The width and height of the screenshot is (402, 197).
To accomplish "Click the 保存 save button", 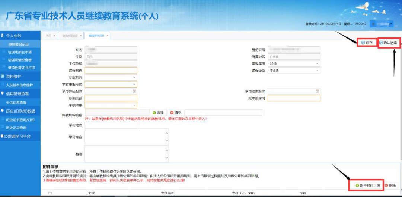I will click(x=367, y=43).
